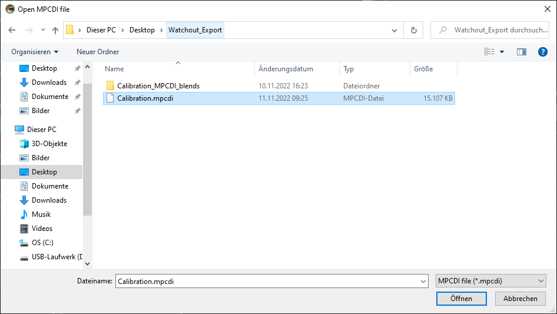Open the MPCDI file type dropdown

point(491,282)
